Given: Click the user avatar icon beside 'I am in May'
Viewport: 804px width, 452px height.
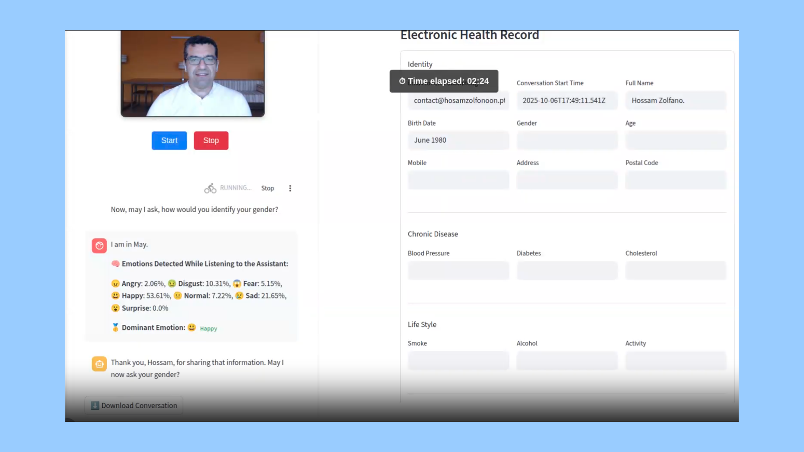Looking at the screenshot, I should coord(99,246).
